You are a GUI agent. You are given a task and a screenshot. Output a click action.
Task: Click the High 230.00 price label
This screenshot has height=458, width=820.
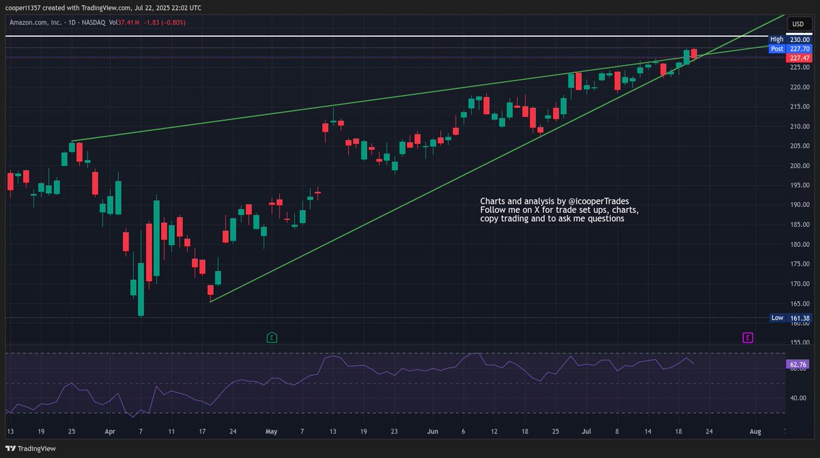[x=789, y=40]
